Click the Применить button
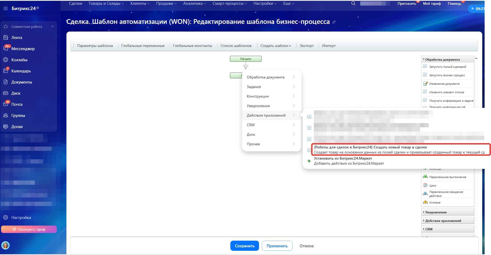 [x=277, y=246]
